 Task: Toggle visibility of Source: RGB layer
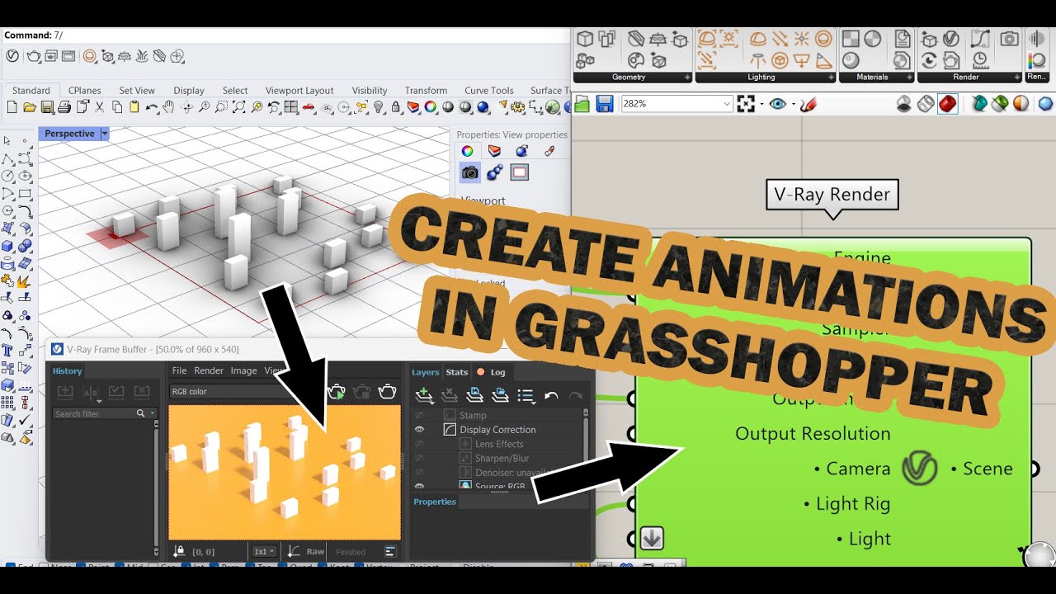pyautogui.click(x=419, y=487)
